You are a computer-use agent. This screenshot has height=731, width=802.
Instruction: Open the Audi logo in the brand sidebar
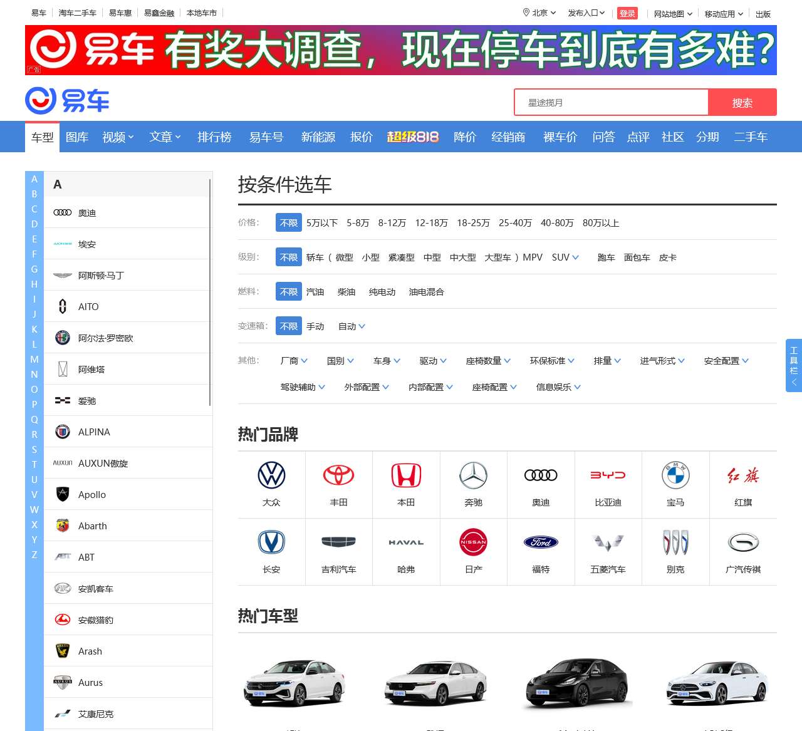[x=63, y=213]
